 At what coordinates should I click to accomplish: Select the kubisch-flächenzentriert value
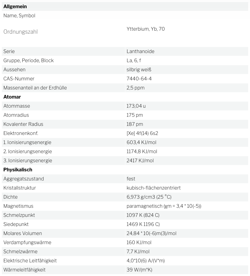153,188
